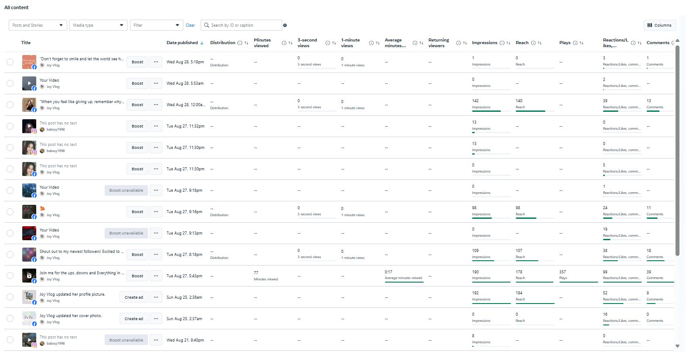Click the Title column header

pos(26,43)
